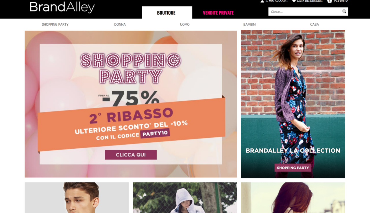Click the Lista dei Desideri heart icon
370x213 pixels.
pos(294,1)
